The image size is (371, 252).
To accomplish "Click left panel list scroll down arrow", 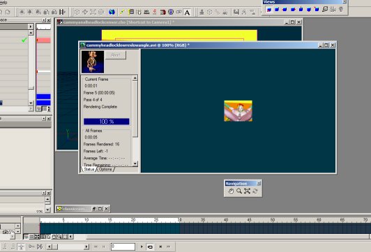I will click(31, 103).
